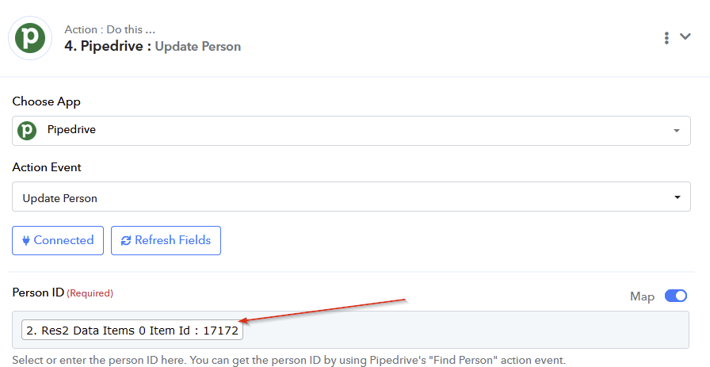Click Update Person value in Action Event field
Image resolution: width=710 pixels, height=367 pixels.
pyautogui.click(x=59, y=198)
